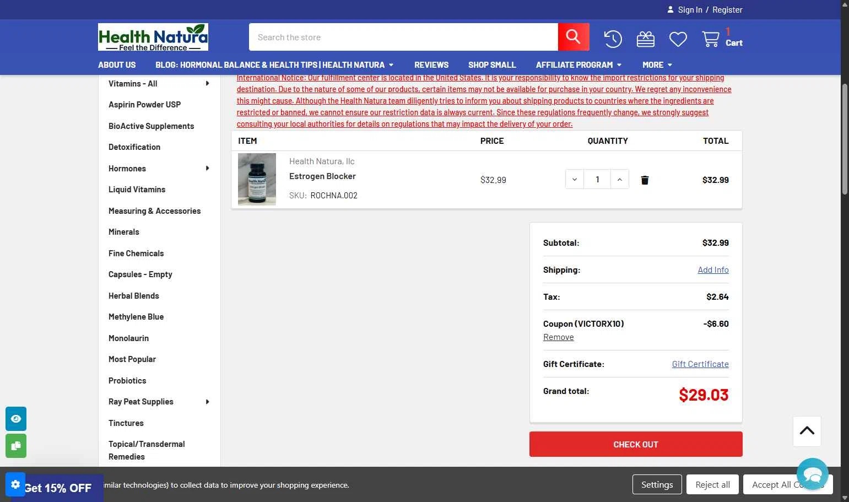Viewport: 849px width, 502px height.
Task: Open Herbal Blends category
Action: tap(134, 296)
